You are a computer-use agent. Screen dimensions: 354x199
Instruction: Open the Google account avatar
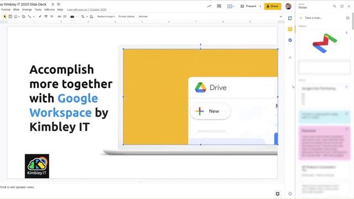[x=288, y=6]
